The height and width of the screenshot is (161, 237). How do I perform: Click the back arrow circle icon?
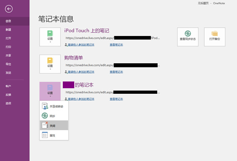pyautogui.click(x=9, y=9)
